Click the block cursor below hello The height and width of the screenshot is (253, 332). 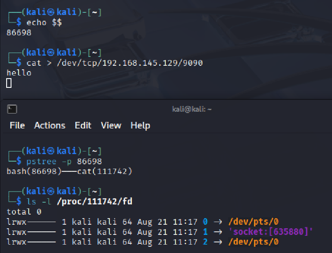[9, 83]
